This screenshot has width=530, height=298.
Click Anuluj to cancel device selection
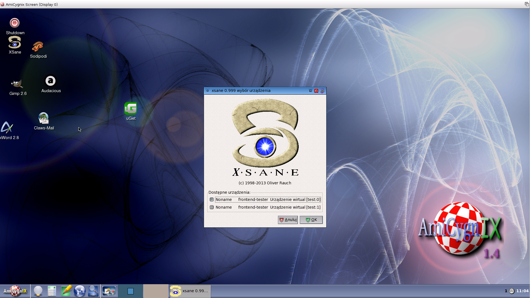288,220
